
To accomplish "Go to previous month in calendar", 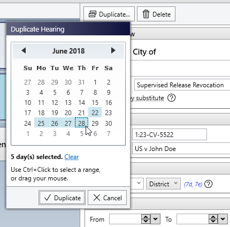I will click(x=24, y=50).
